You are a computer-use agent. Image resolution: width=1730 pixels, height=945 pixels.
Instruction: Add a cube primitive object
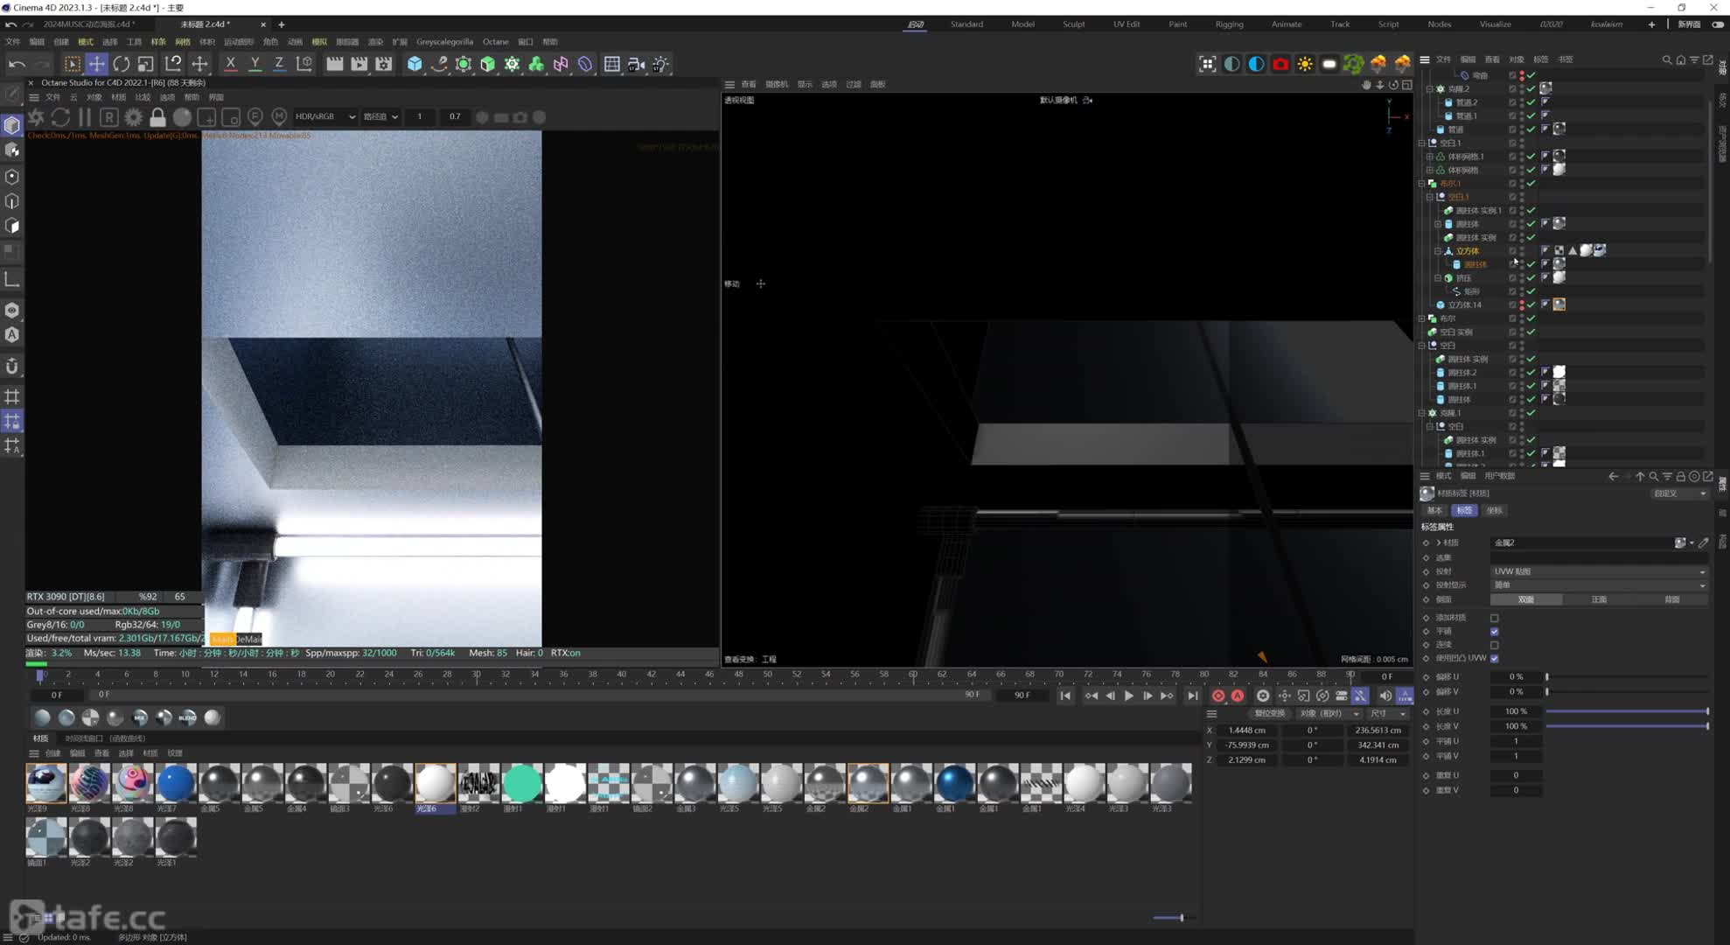(415, 64)
